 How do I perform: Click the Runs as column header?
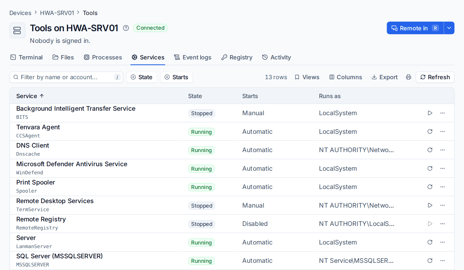[x=330, y=96]
